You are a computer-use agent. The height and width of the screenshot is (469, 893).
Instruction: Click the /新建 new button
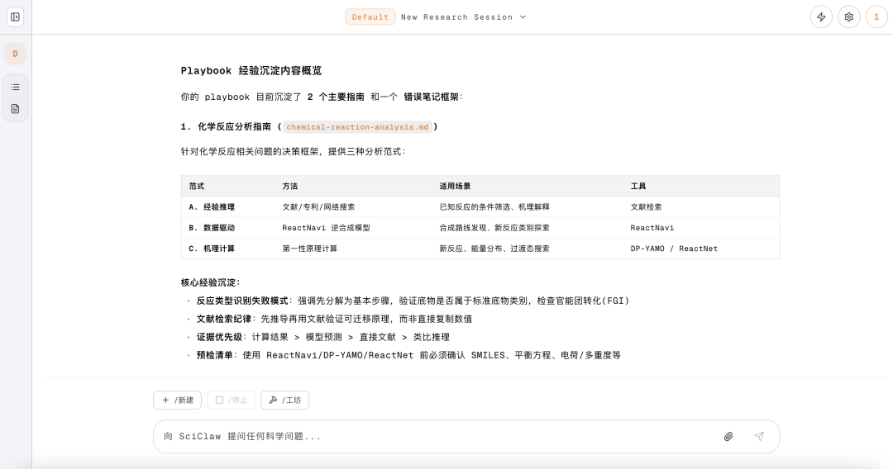[x=177, y=400]
